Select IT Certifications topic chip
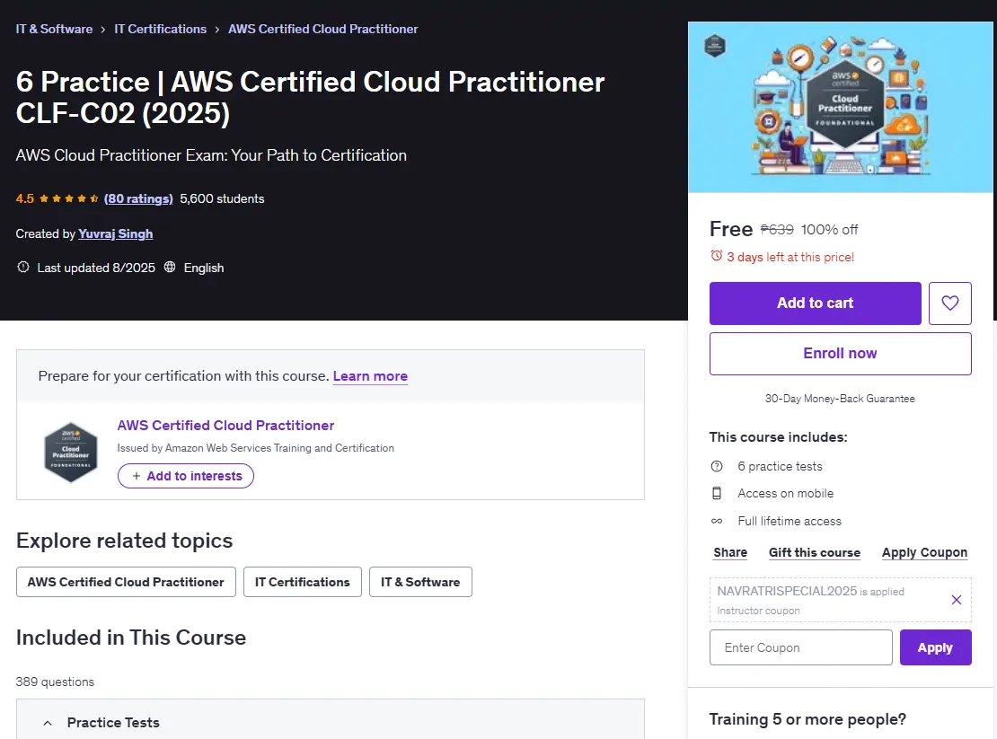The image size is (997, 739). point(302,582)
